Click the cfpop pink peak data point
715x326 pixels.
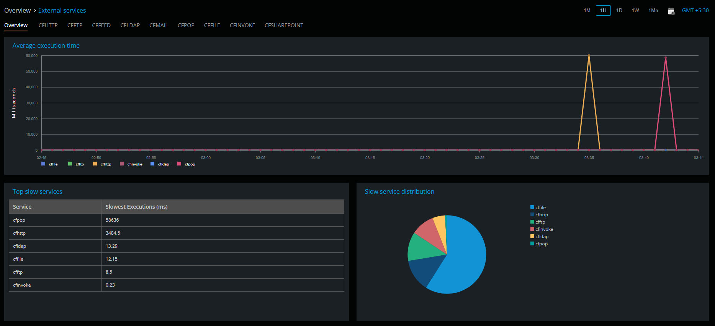tap(666, 58)
